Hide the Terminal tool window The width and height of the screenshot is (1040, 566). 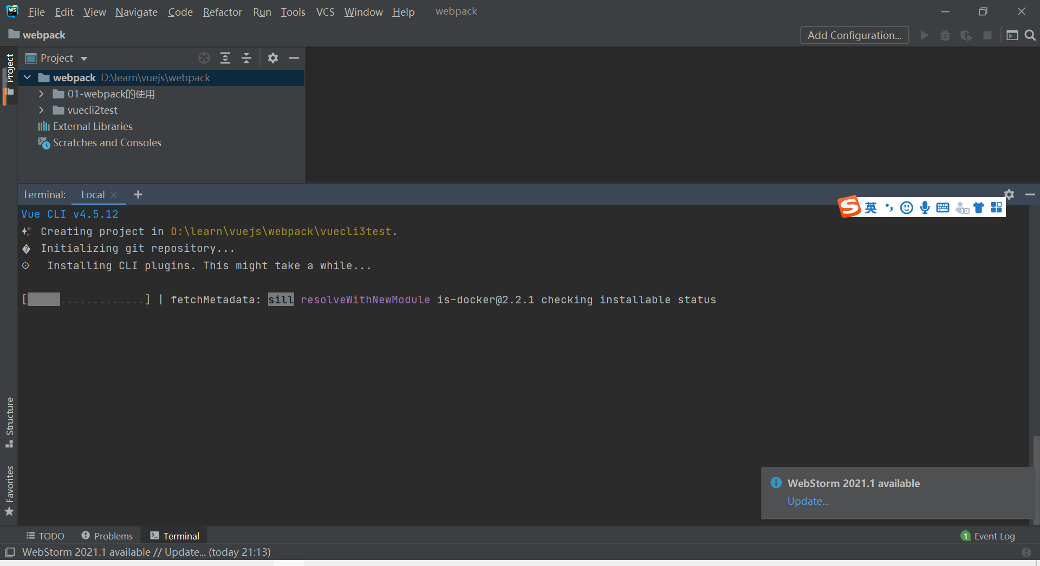pyautogui.click(x=1030, y=194)
